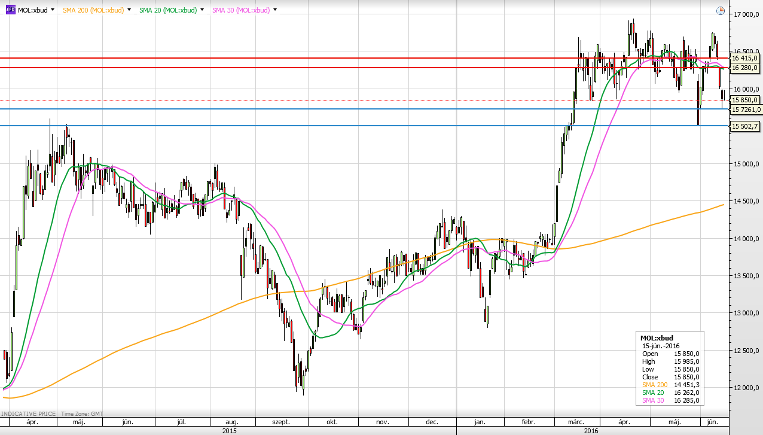Viewport: 763px width, 435px height.
Task: Click the SMA 200 14 451,3 row in info box
Action: point(670,385)
